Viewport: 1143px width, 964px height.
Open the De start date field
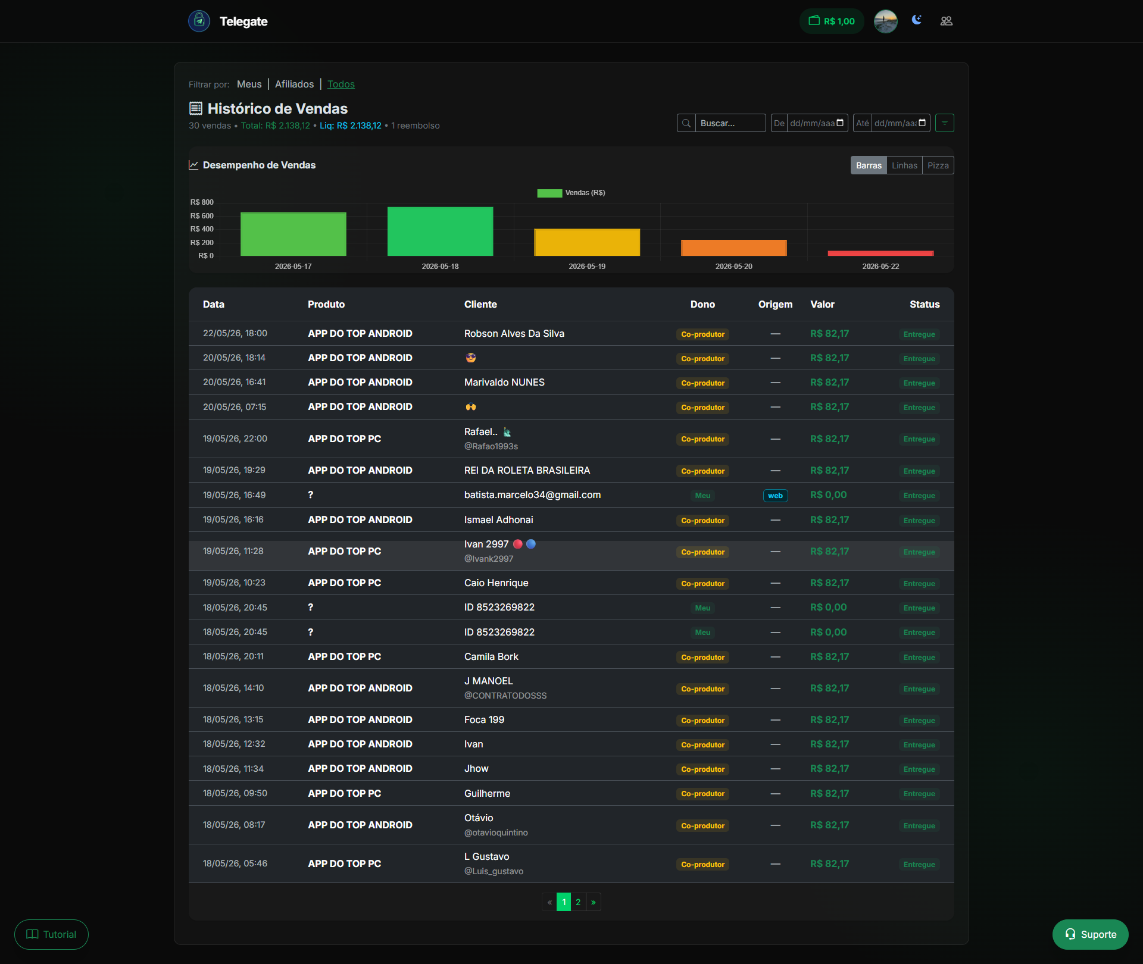click(817, 123)
